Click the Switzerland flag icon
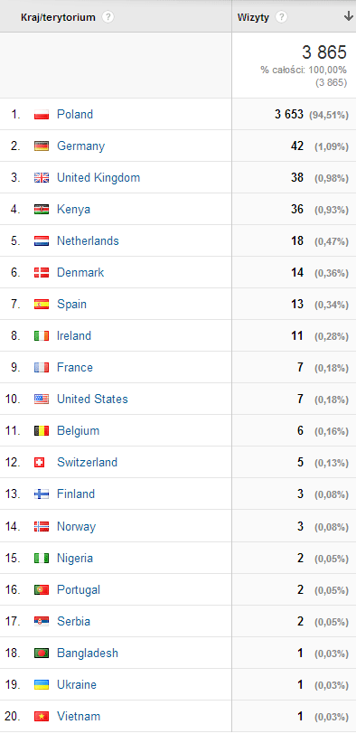356x743 pixels. click(40, 463)
